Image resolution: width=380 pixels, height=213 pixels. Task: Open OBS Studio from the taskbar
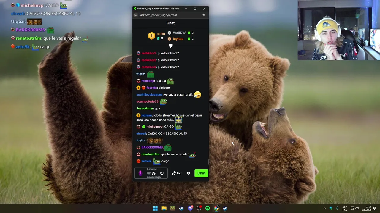coord(199,208)
